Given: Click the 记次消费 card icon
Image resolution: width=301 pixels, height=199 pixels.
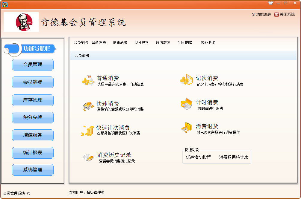Looking at the screenshot, I should (186, 79).
